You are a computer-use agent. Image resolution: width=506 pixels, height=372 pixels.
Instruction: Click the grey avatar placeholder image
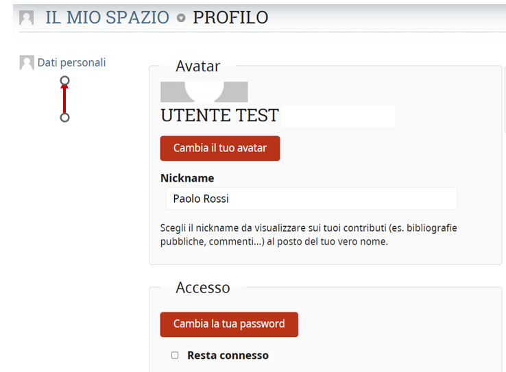pos(204,92)
